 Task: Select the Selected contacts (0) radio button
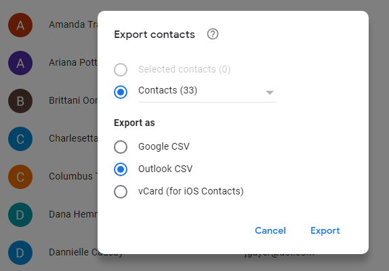click(x=121, y=70)
